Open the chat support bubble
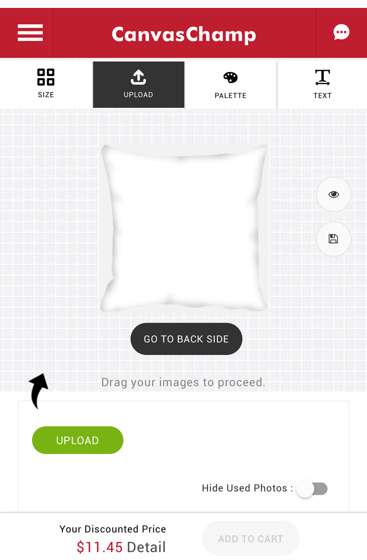 [341, 33]
